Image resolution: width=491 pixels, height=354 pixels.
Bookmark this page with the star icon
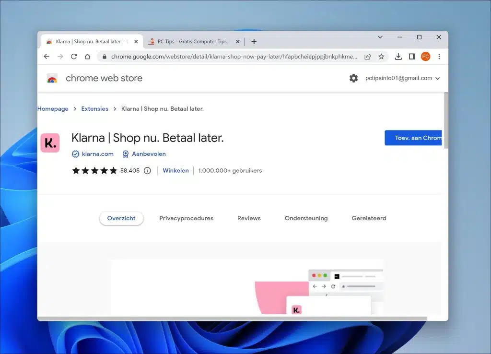pyautogui.click(x=381, y=57)
